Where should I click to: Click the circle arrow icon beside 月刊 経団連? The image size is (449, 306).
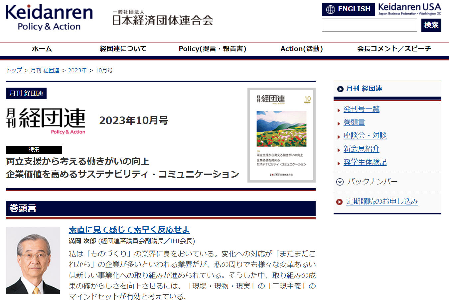coord(340,89)
